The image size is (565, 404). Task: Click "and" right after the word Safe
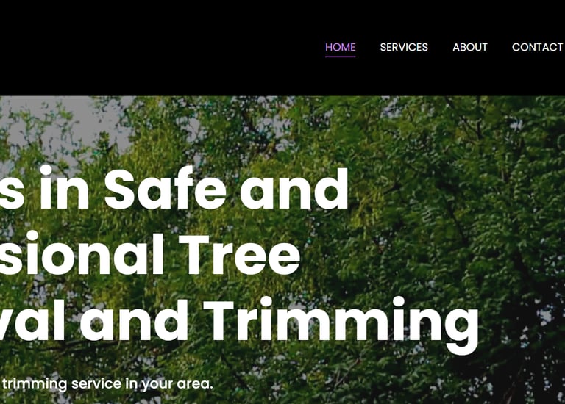click(x=294, y=189)
